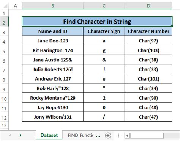The width and height of the screenshot is (180, 141).
Task: Select row 13 header
Action: click(x=4, y=125)
